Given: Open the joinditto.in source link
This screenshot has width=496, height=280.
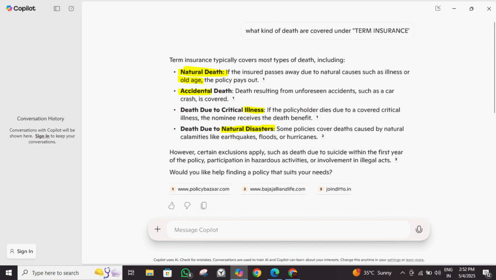Looking at the screenshot, I should pyautogui.click(x=334, y=189).
